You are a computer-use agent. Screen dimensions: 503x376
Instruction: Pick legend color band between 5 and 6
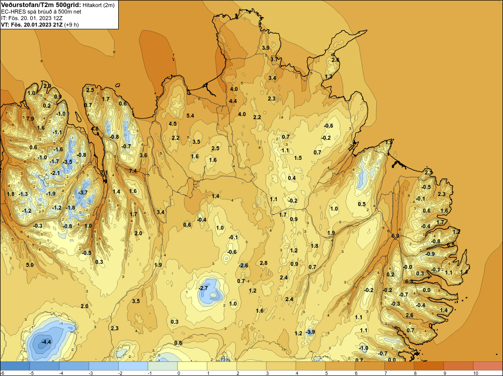(340, 366)
